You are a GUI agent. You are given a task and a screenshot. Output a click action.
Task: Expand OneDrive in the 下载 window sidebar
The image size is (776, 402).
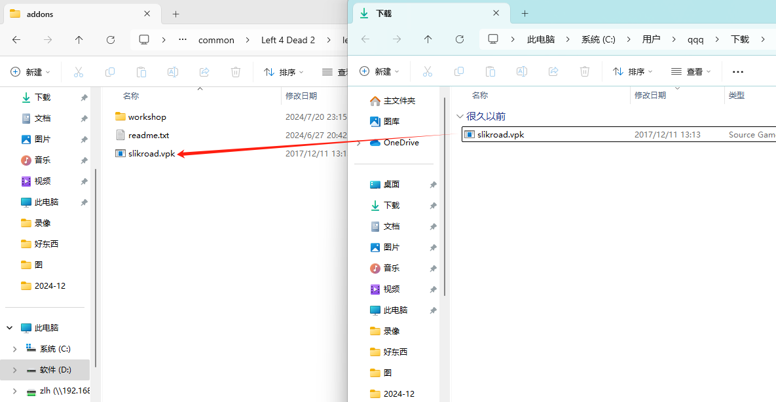coord(359,143)
